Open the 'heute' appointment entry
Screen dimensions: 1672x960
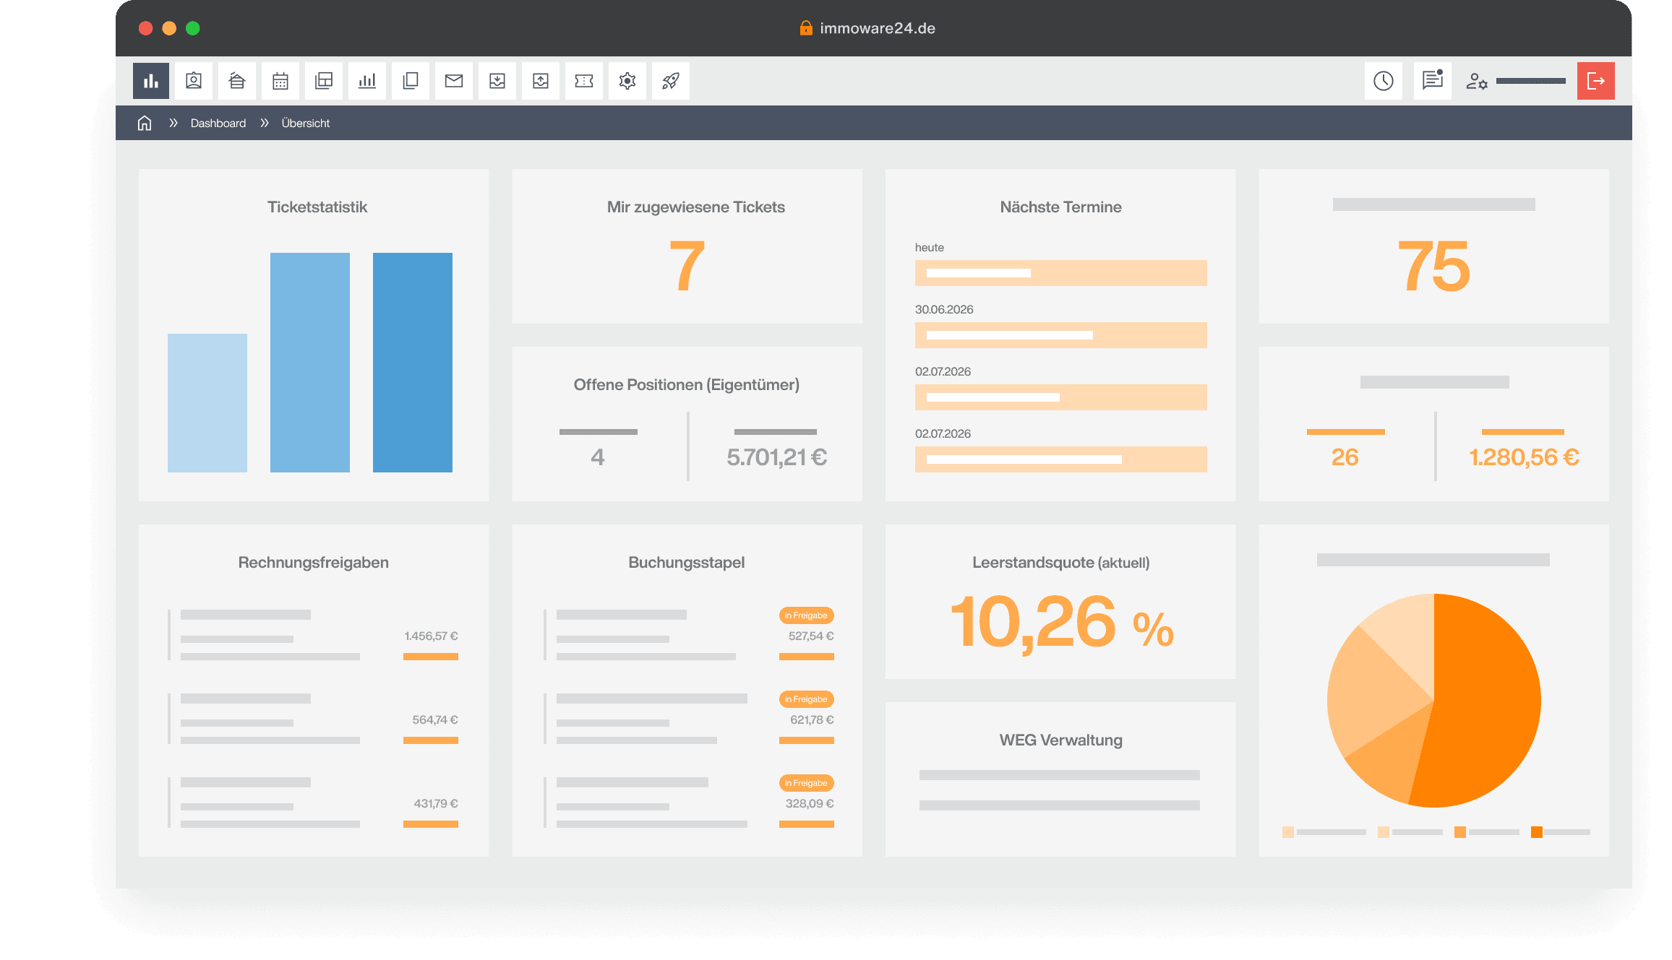click(1060, 273)
